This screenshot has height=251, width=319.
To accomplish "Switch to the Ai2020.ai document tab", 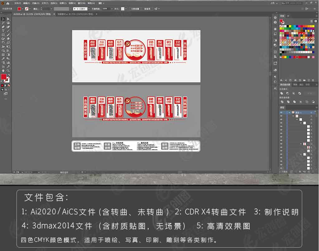I will click(32, 14).
